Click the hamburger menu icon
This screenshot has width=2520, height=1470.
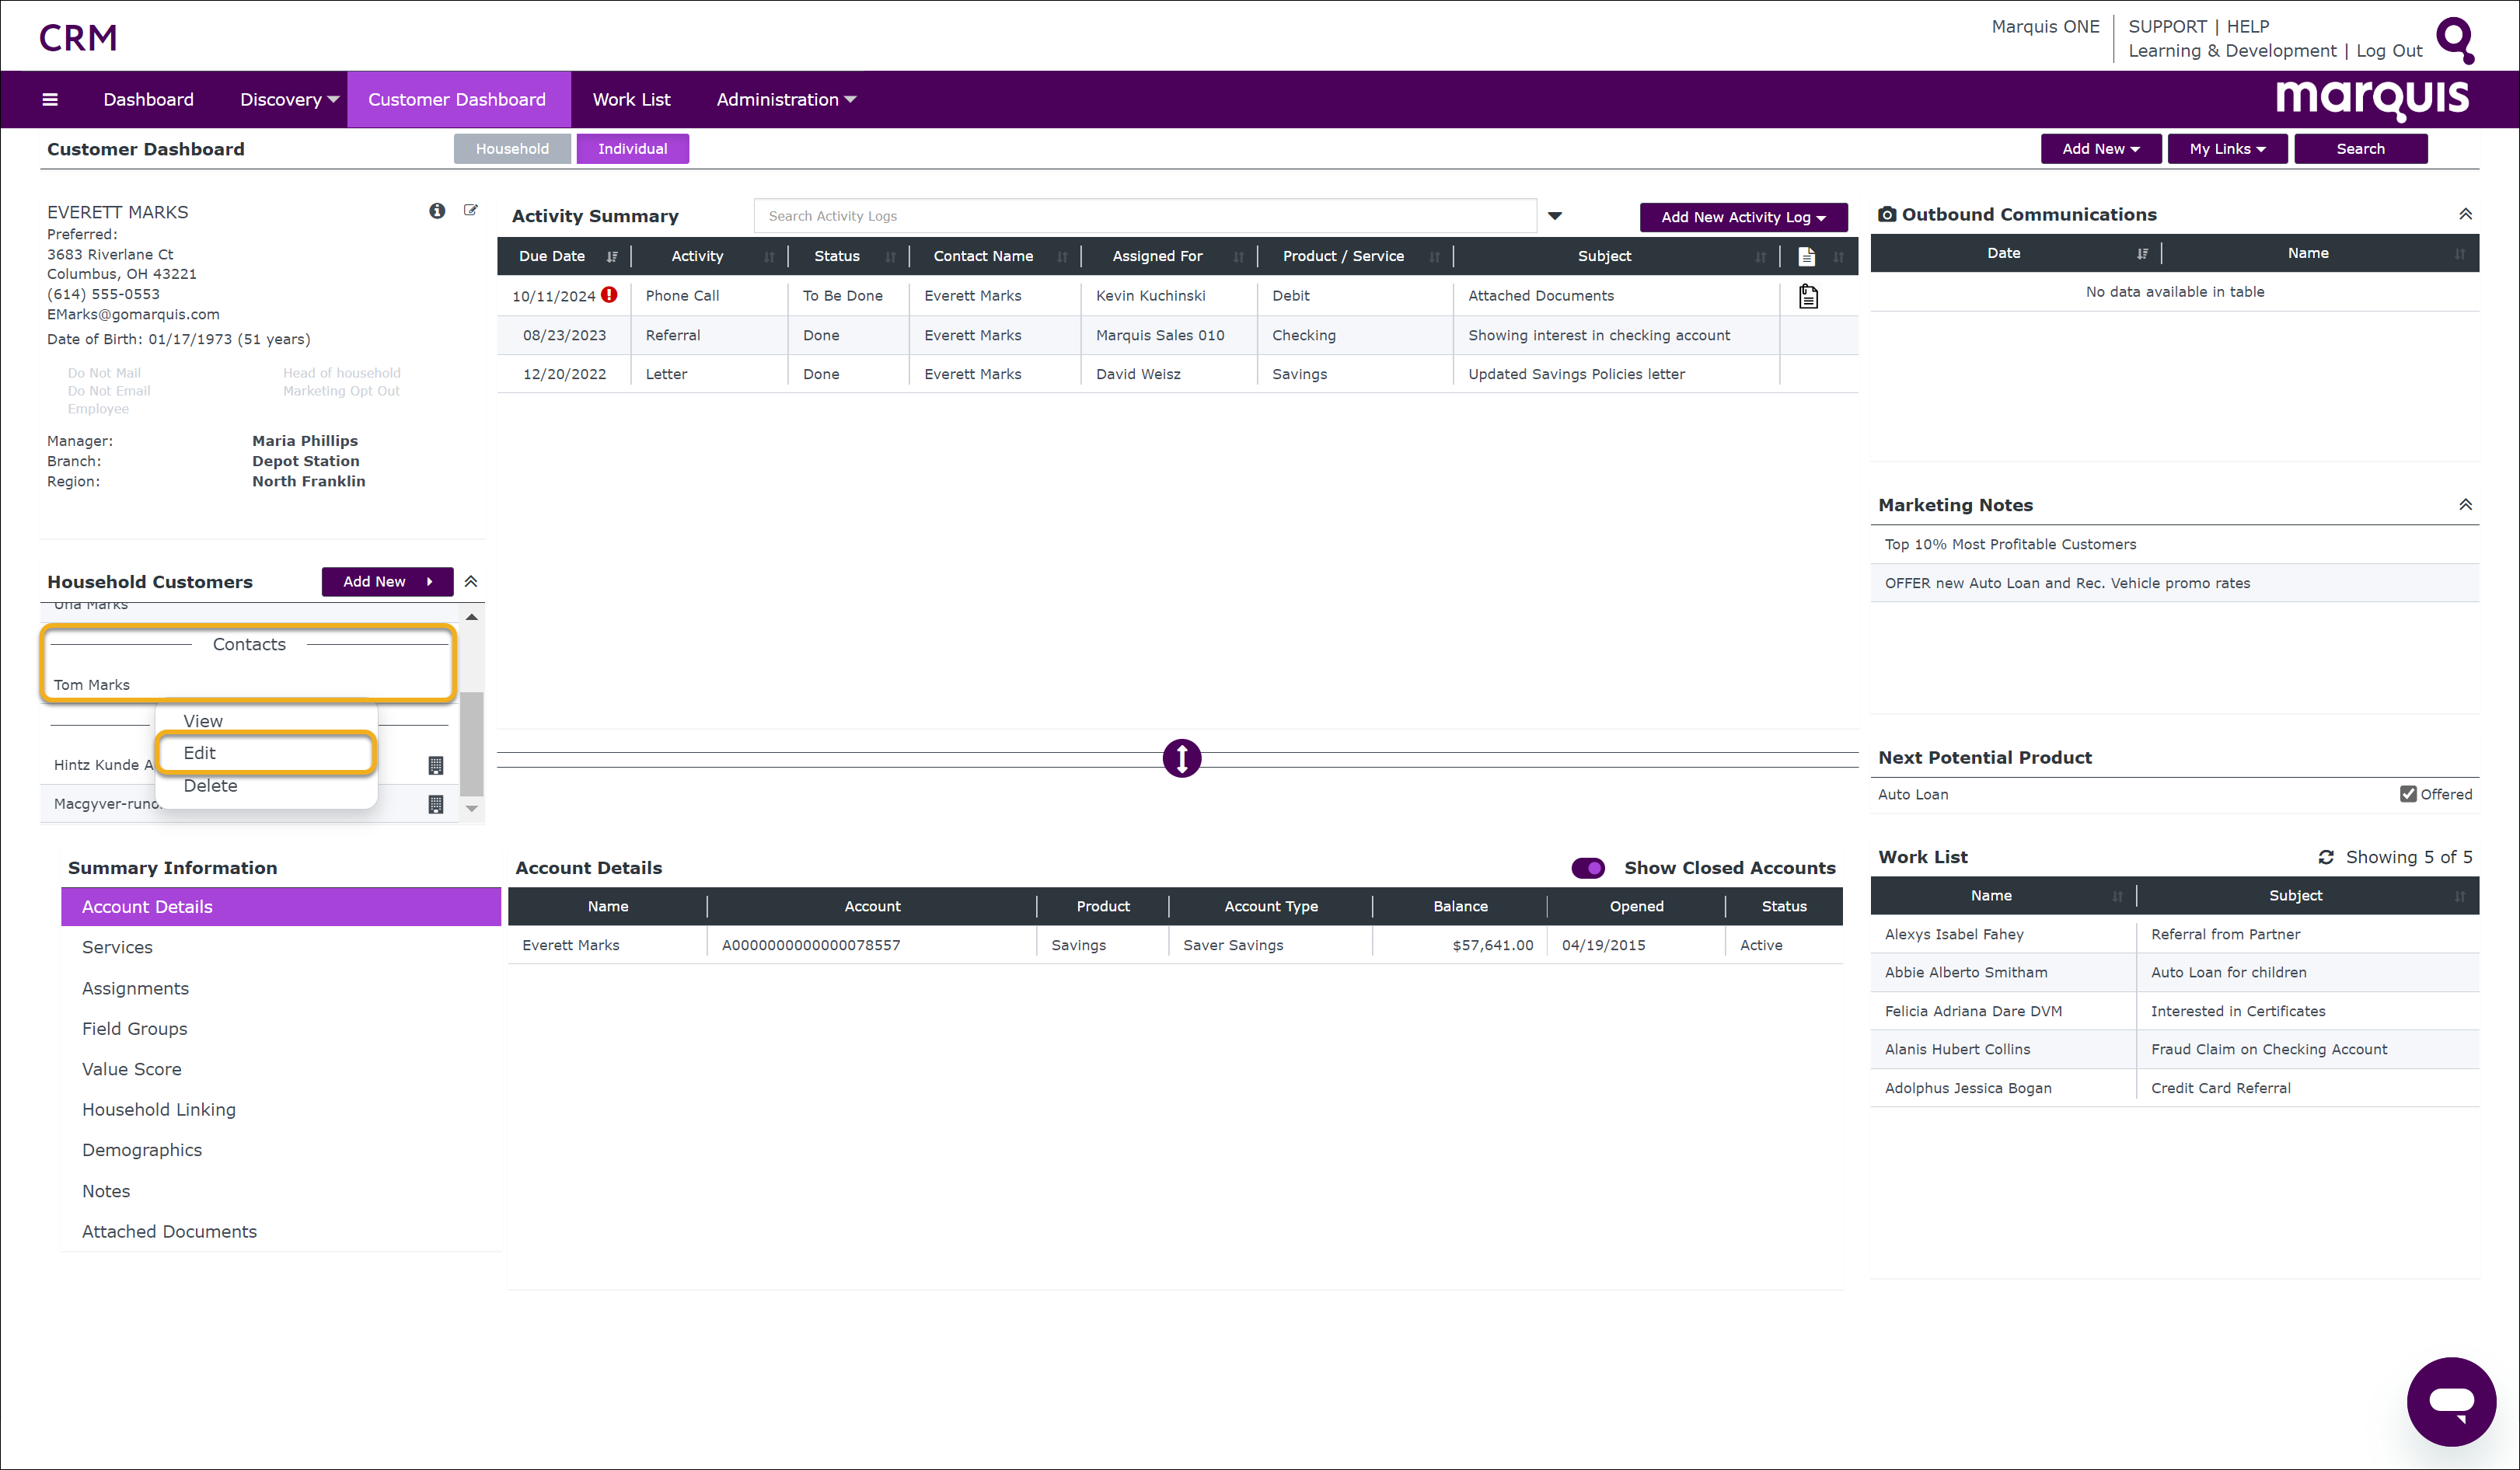pyautogui.click(x=50, y=99)
